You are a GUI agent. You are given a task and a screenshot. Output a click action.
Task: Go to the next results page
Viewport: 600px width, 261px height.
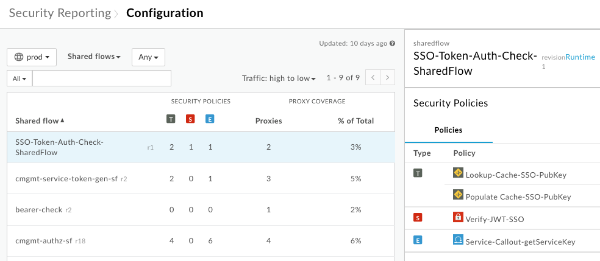coord(387,78)
